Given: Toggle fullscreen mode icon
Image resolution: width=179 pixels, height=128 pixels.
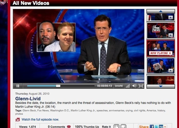Looking at the screenshot, I should click(x=141, y=86).
